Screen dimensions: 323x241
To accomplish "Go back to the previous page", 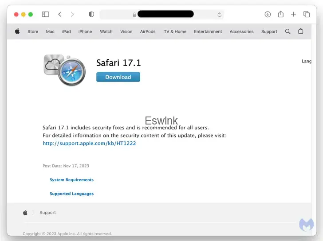I will [x=60, y=14].
